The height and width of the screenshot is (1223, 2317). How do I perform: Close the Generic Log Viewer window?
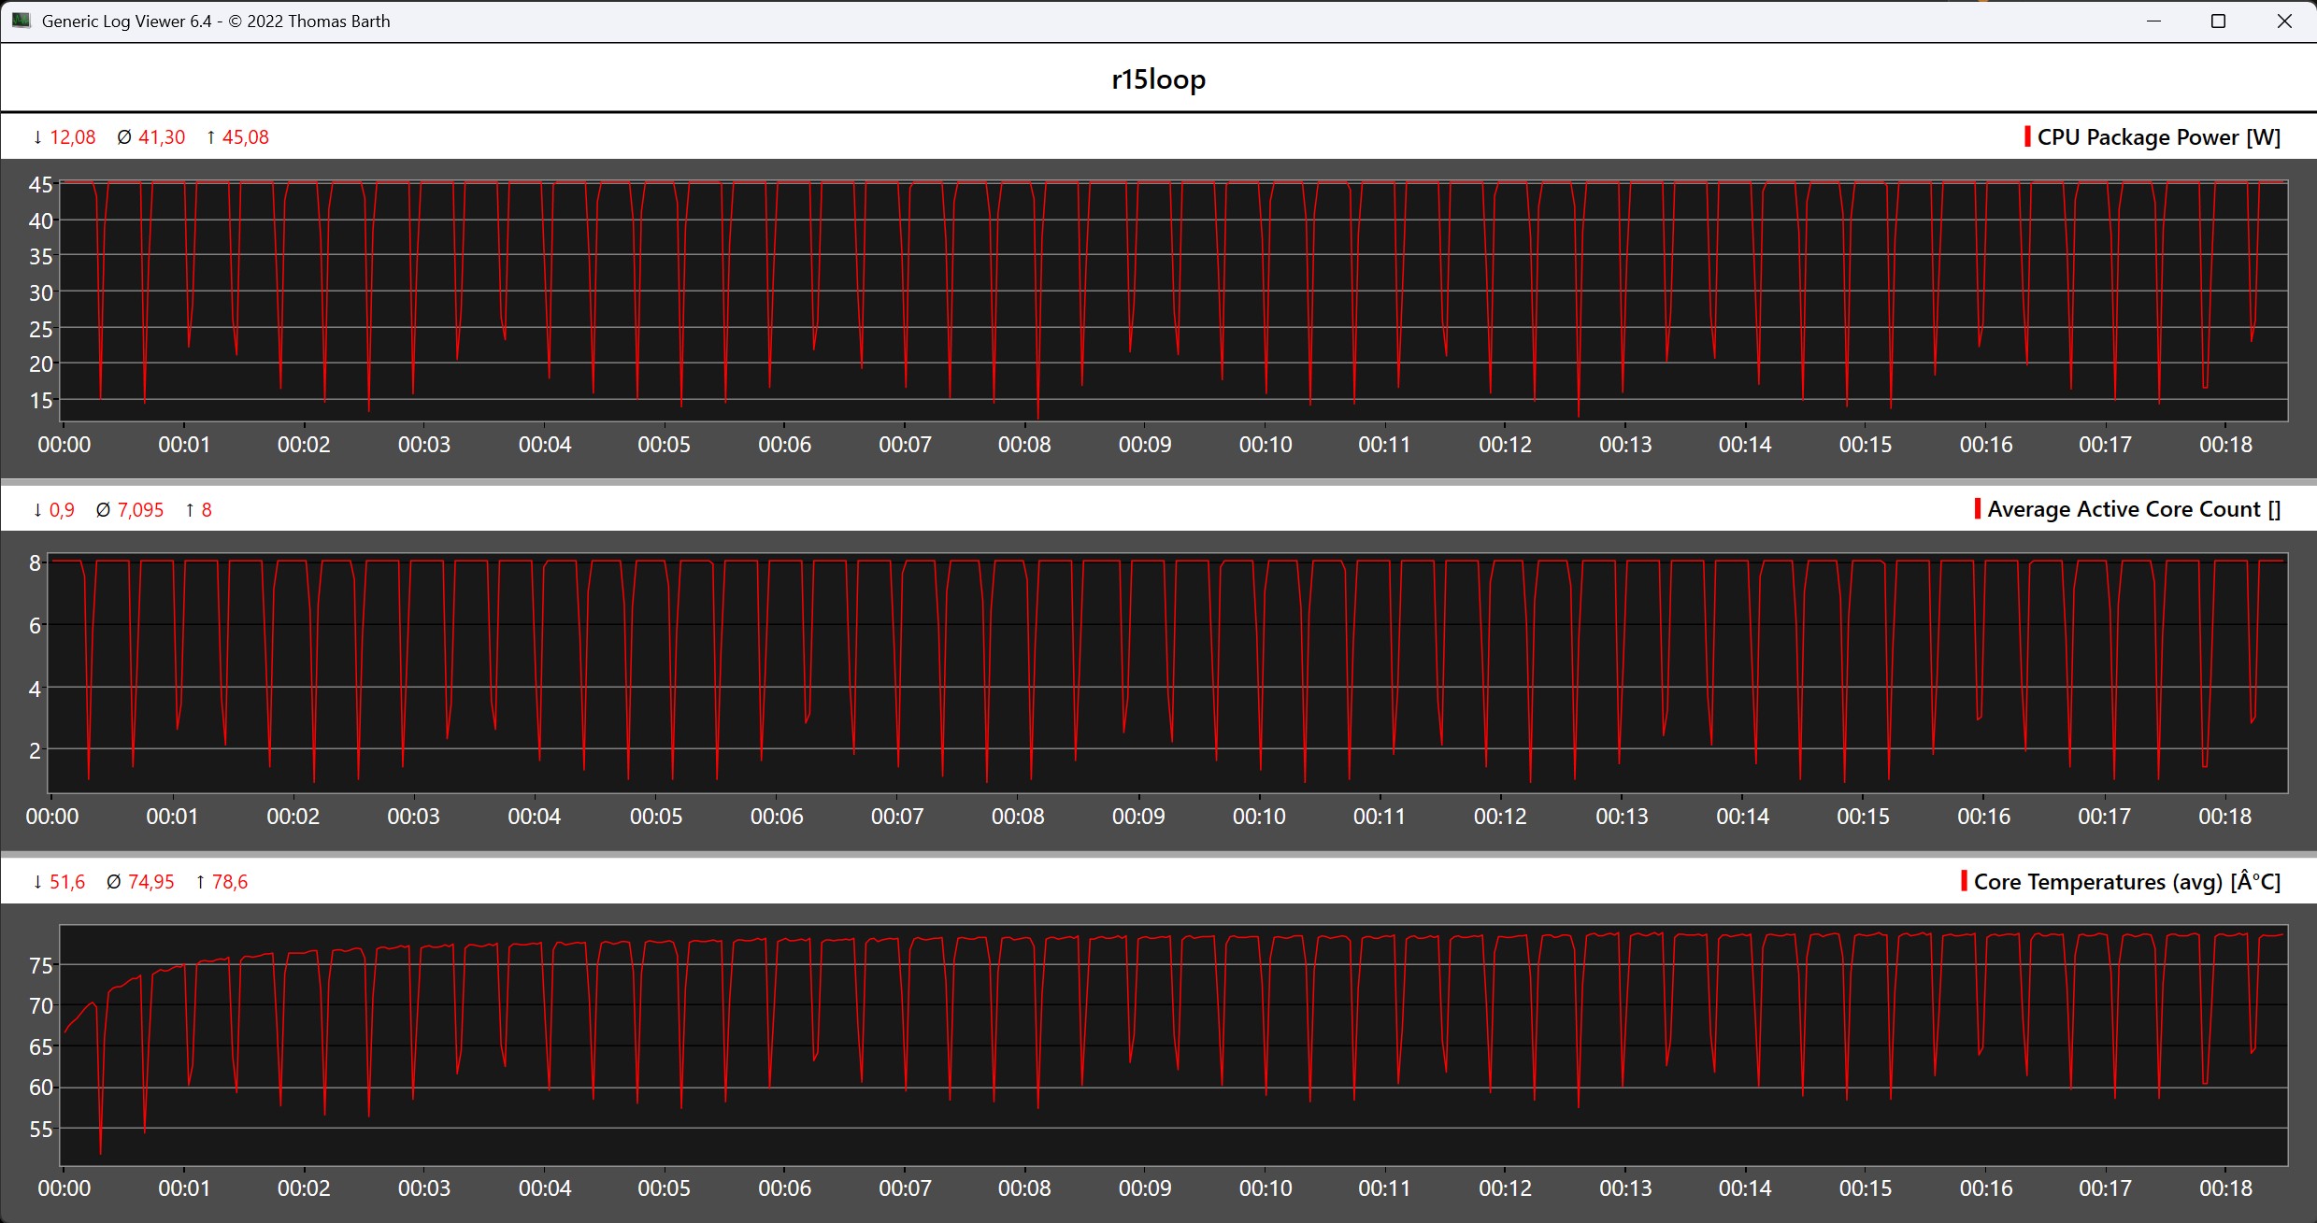2283,21
